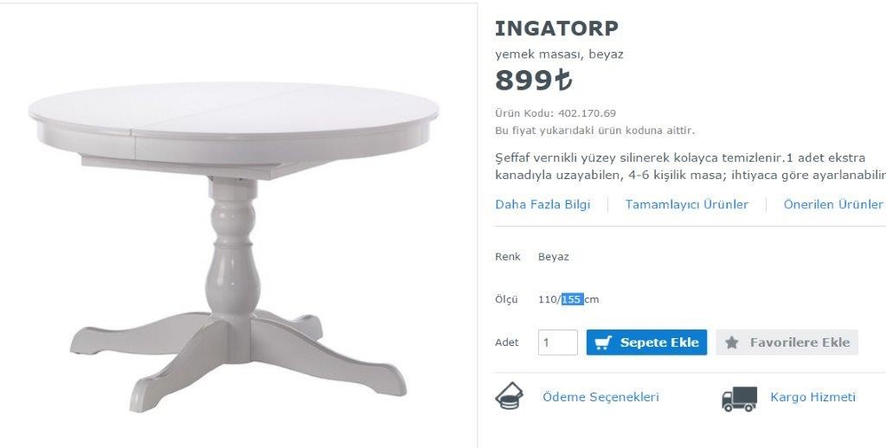
Task: Switch to the Önerilen Ürünler tab
Action: click(833, 204)
